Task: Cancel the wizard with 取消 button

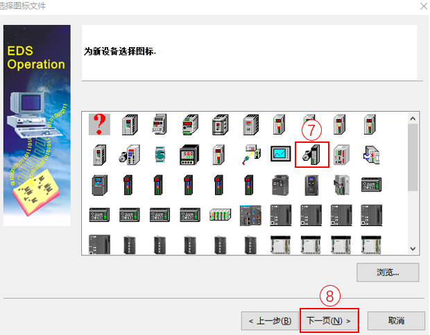Action: coord(396,320)
